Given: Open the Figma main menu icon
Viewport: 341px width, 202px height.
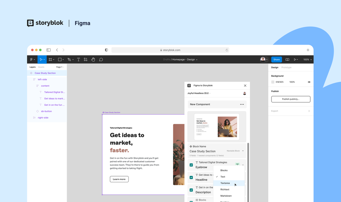Looking at the screenshot, I should 31,60.
